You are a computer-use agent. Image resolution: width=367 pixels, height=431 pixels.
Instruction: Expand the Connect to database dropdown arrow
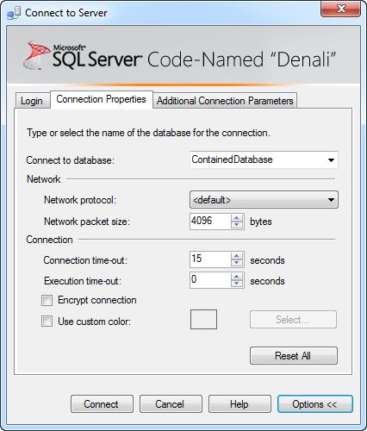(331, 160)
